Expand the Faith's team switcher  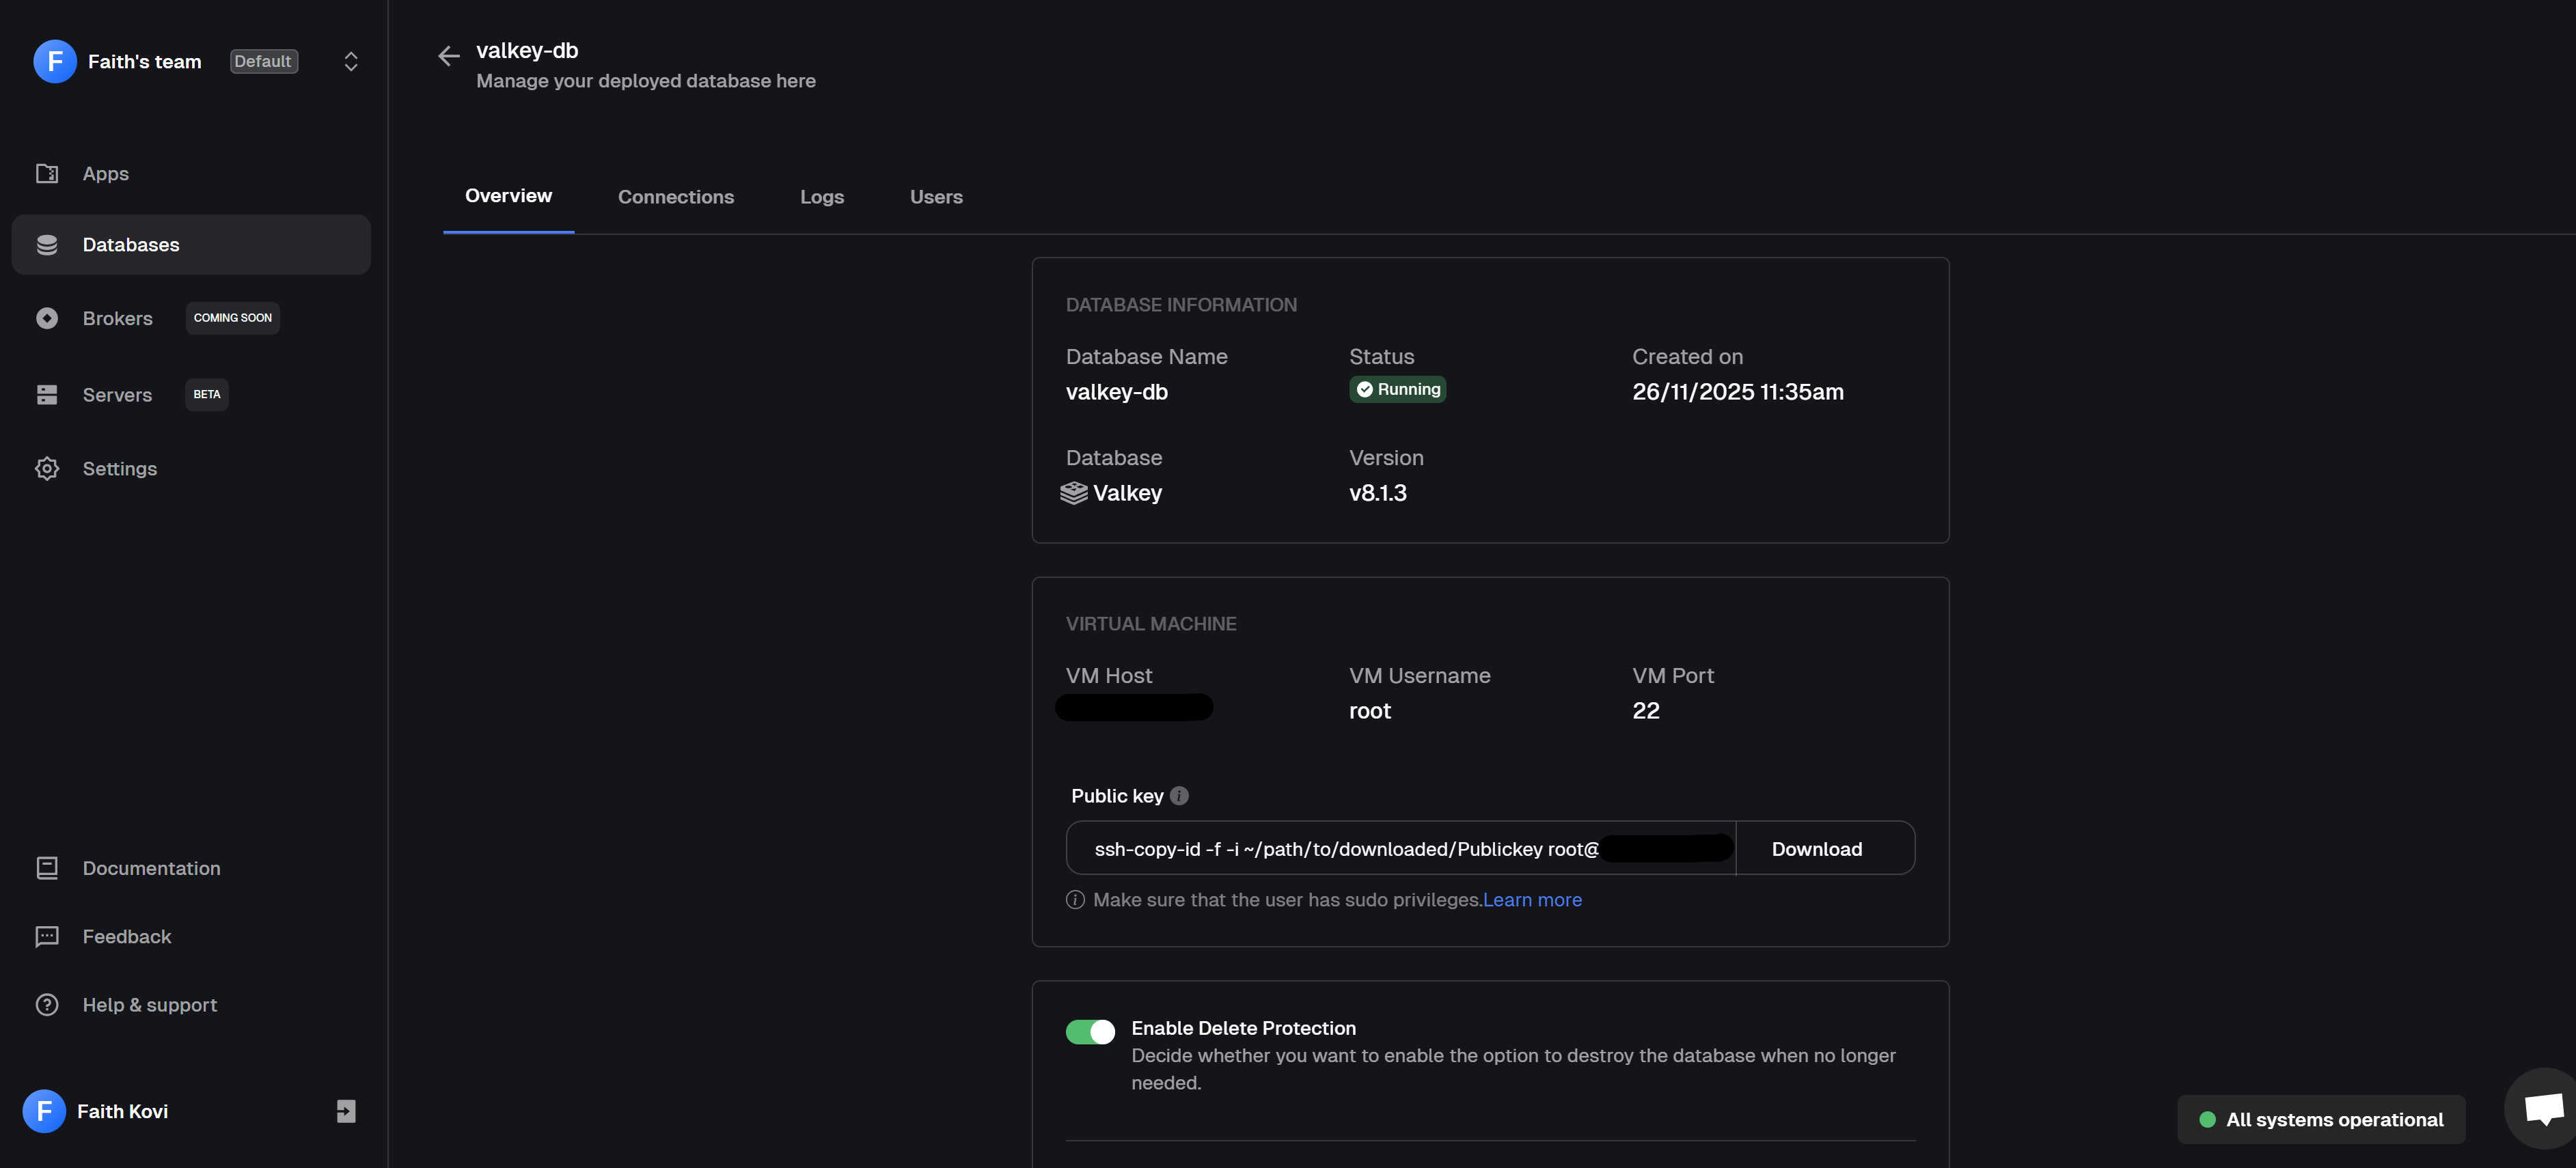click(351, 62)
